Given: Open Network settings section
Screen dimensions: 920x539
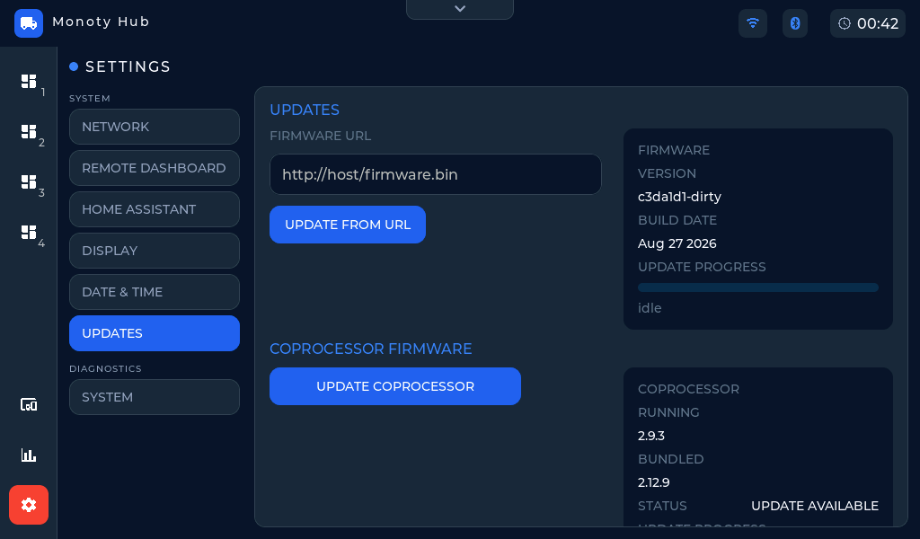Looking at the screenshot, I should [x=155, y=127].
